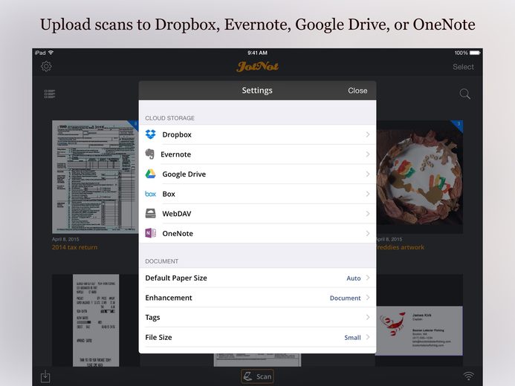Select the OneNote label

[x=178, y=234]
